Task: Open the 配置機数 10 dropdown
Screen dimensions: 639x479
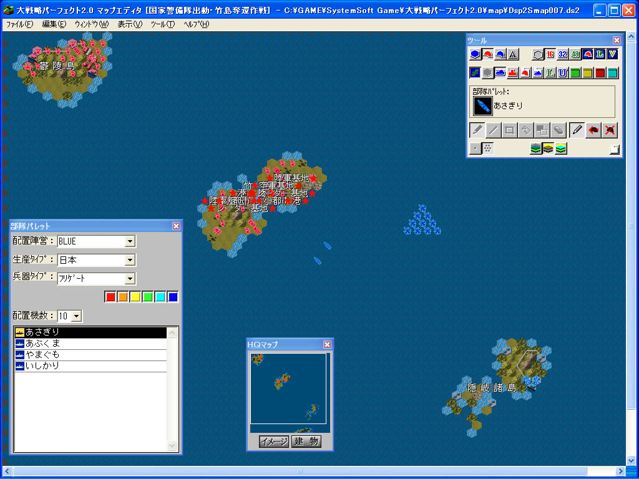Action: point(77,316)
